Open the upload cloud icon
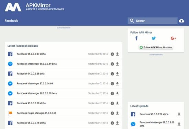 coord(181,21)
